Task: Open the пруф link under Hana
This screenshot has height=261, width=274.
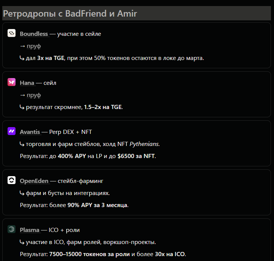Action: pyautogui.click(x=34, y=95)
